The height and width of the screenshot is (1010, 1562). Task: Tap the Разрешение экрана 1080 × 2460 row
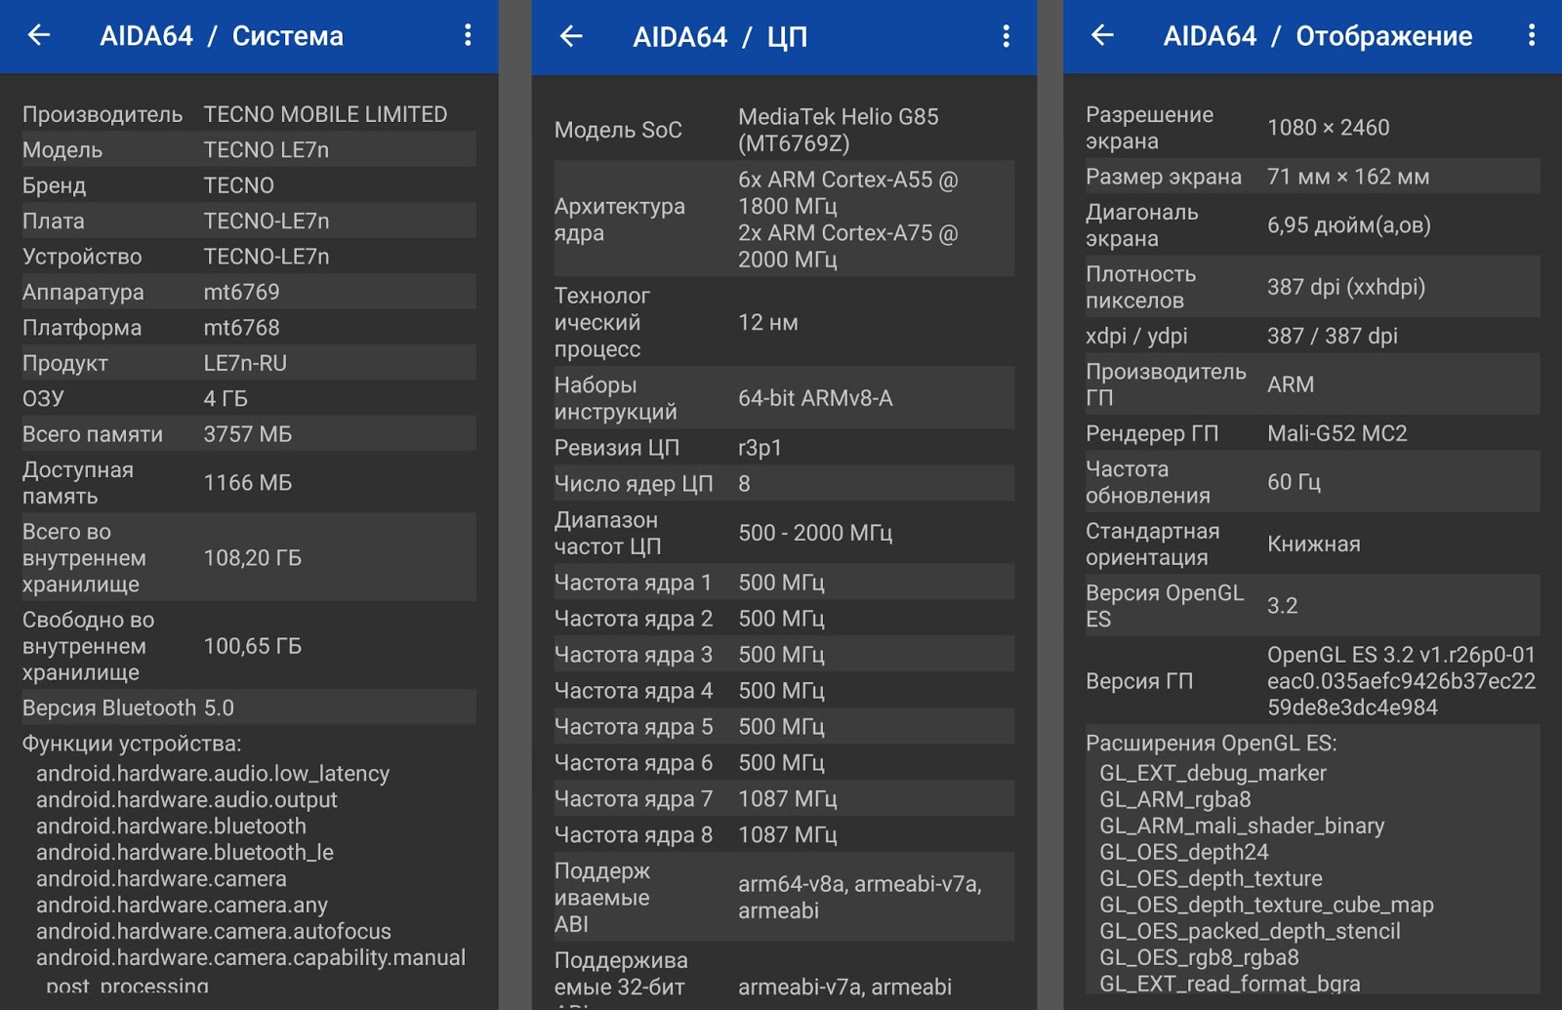pyautogui.click(x=1311, y=128)
